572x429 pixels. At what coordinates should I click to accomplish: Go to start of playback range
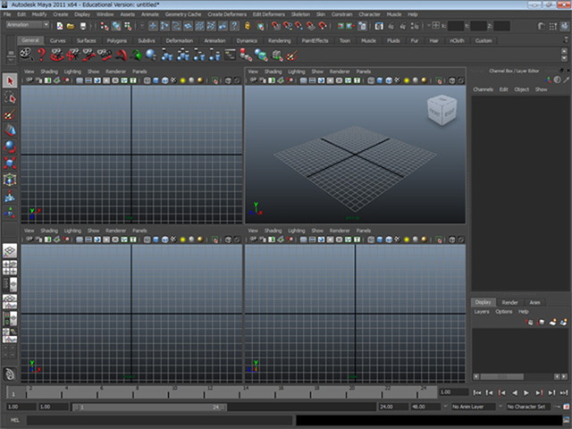click(476, 392)
